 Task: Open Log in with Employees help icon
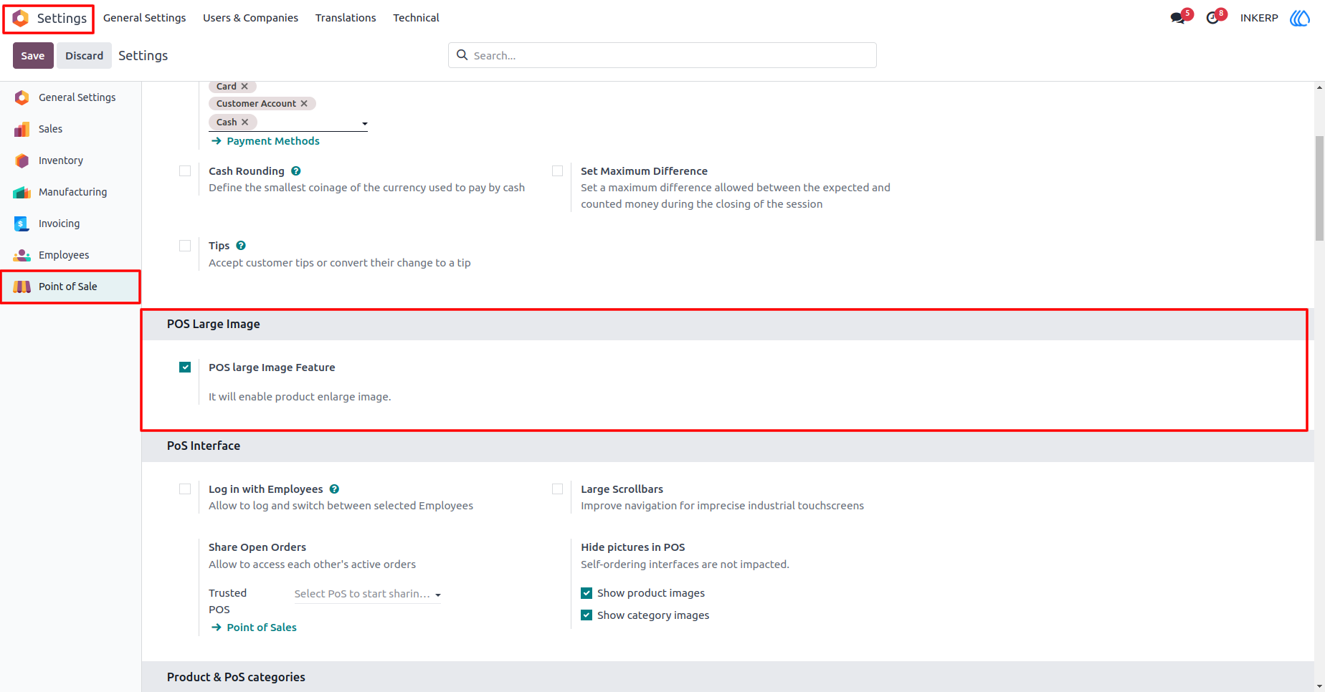pos(334,489)
